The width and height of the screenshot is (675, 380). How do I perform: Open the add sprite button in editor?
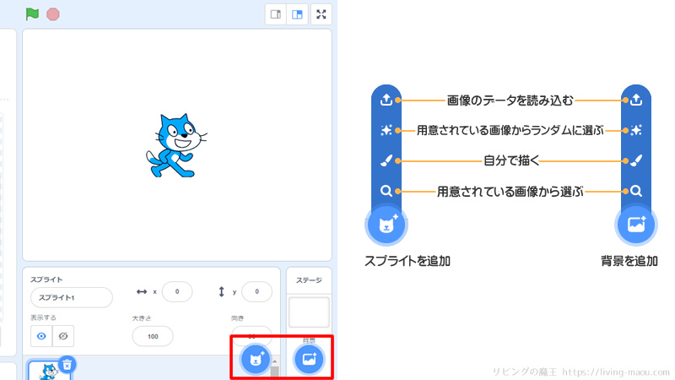click(256, 358)
